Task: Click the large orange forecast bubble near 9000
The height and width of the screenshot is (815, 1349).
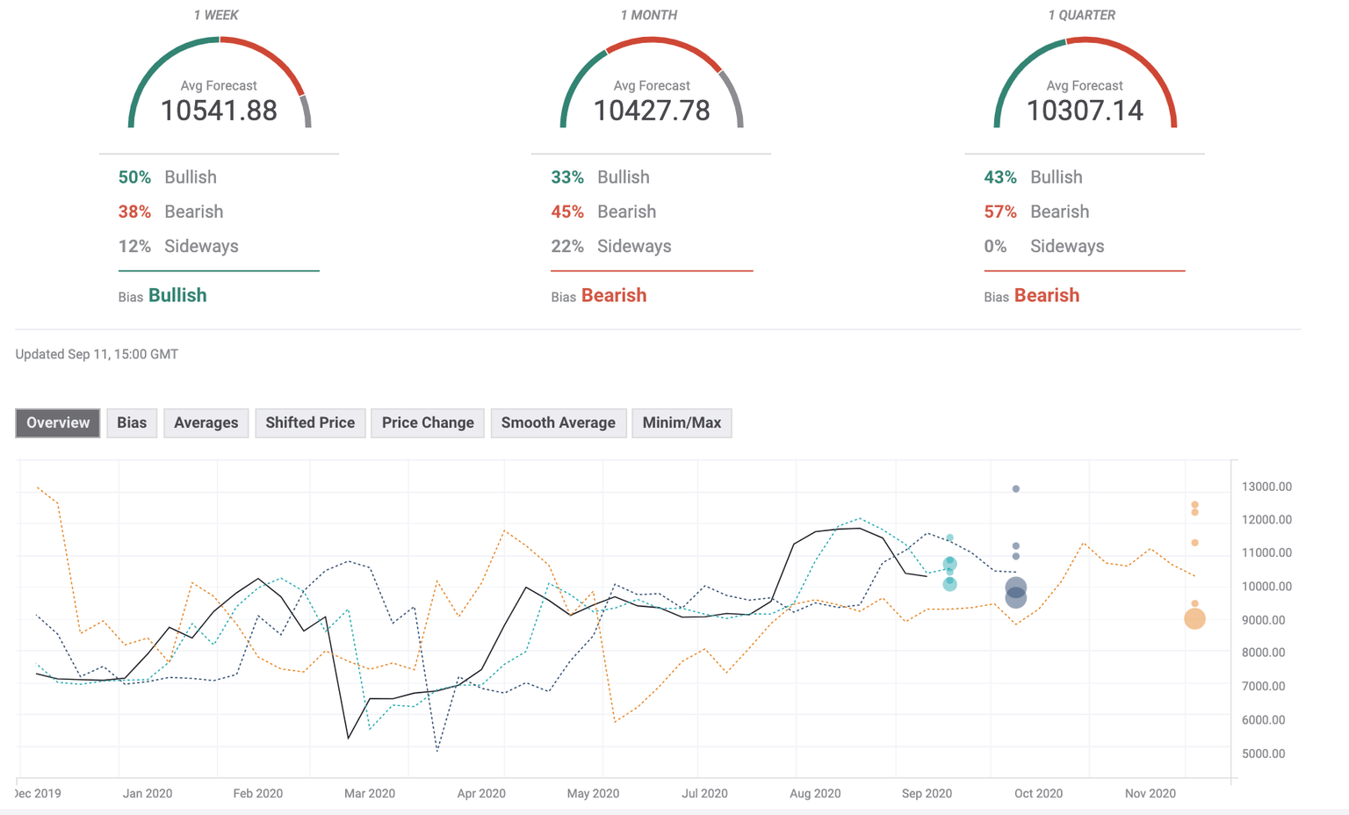Action: 1194,618
